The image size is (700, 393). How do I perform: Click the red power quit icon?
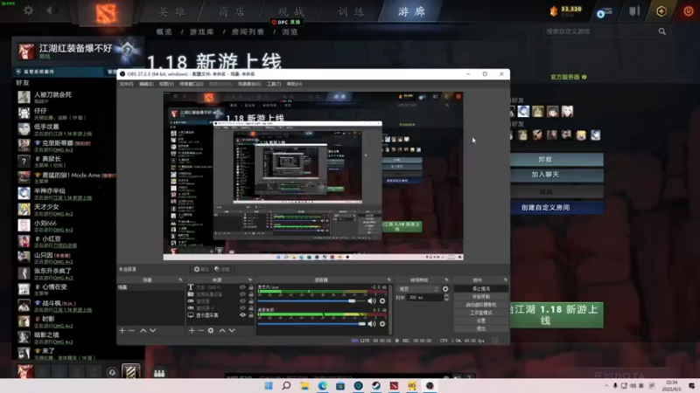688,11
